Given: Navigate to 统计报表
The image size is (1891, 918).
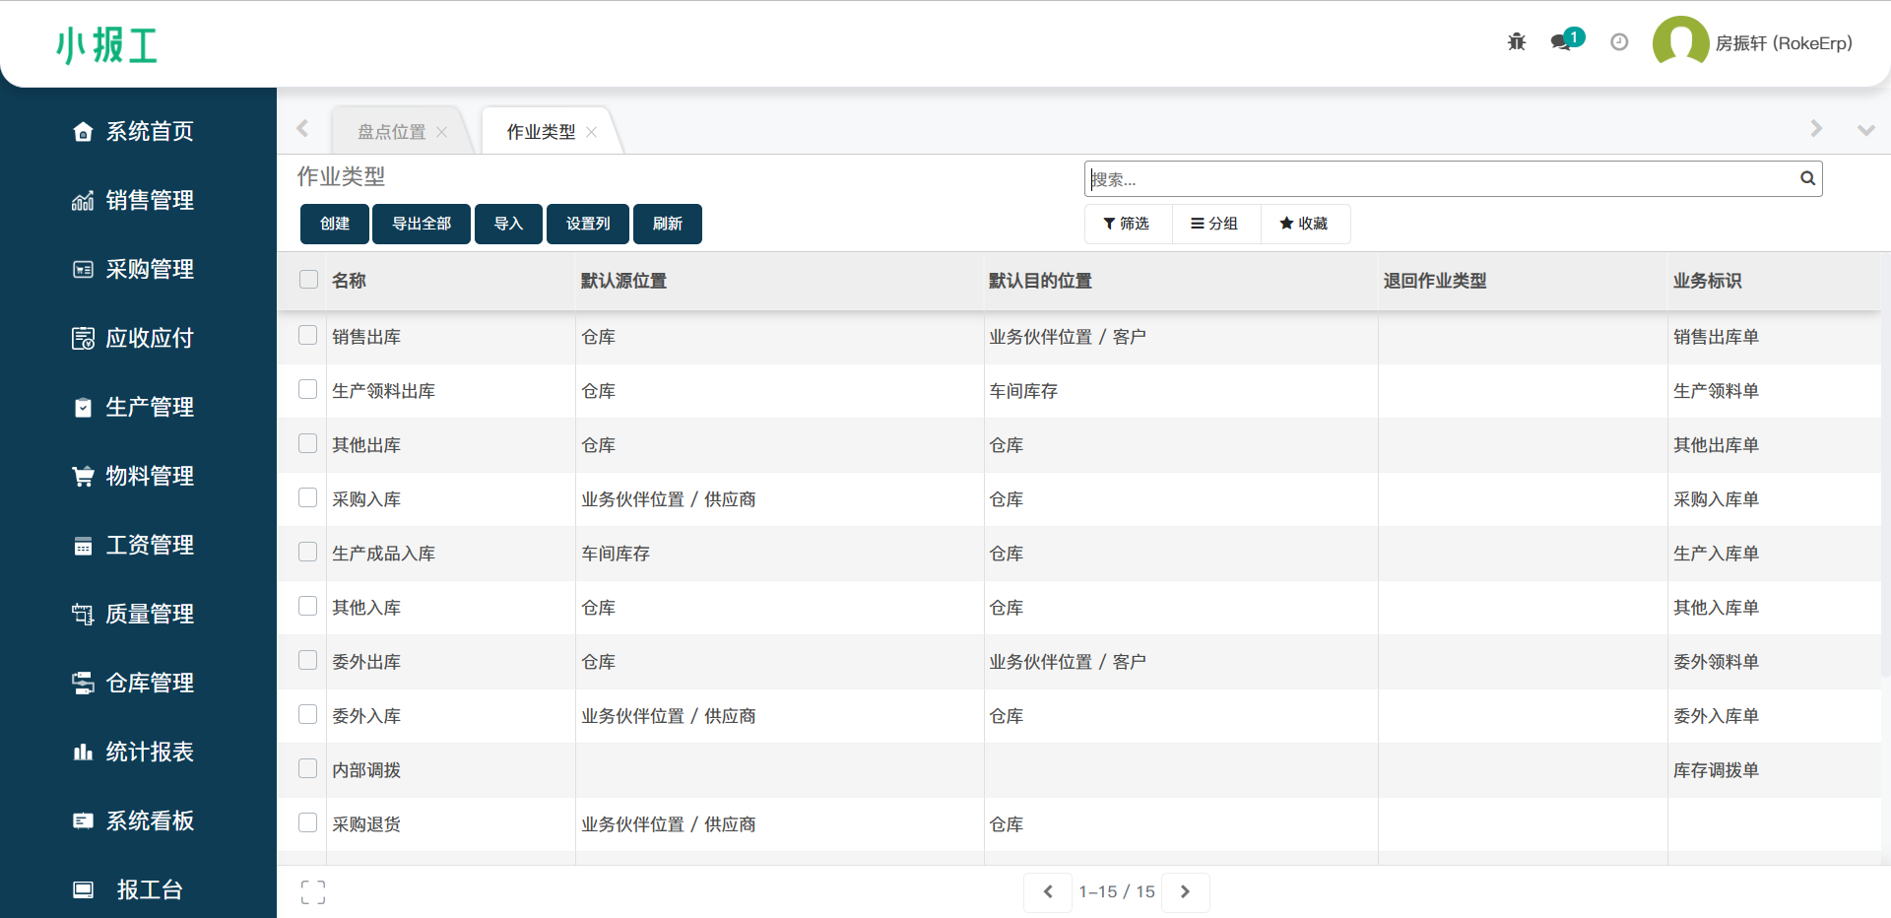Looking at the screenshot, I should 150,752.
